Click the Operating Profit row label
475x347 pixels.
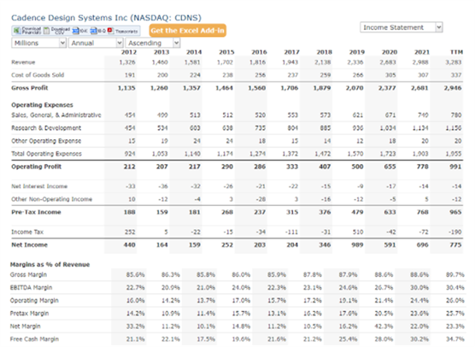tap(37, 167)
